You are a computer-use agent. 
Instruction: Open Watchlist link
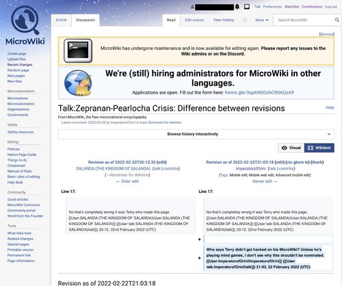pos(291,7)
